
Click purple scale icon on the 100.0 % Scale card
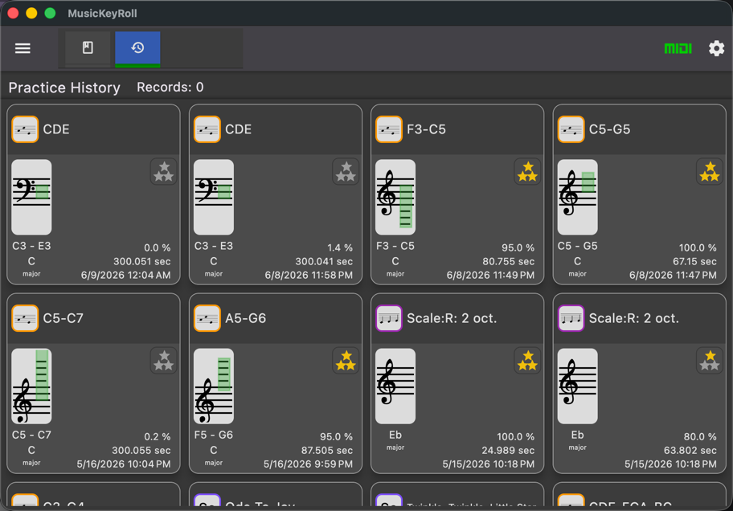389,318
